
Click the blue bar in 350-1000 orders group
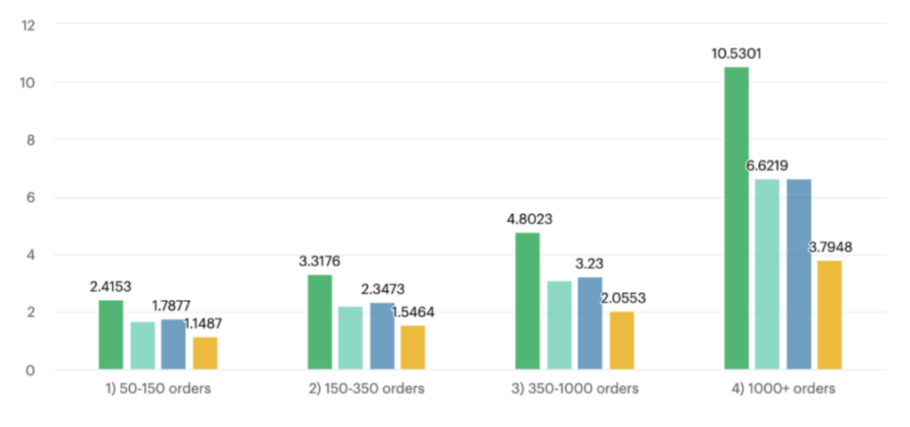coord(590,323)
